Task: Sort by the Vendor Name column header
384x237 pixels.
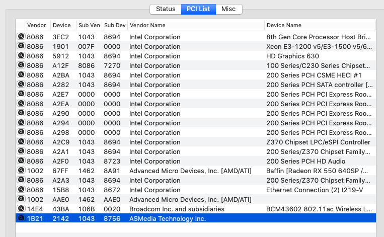Action: (x=196, y=25)
